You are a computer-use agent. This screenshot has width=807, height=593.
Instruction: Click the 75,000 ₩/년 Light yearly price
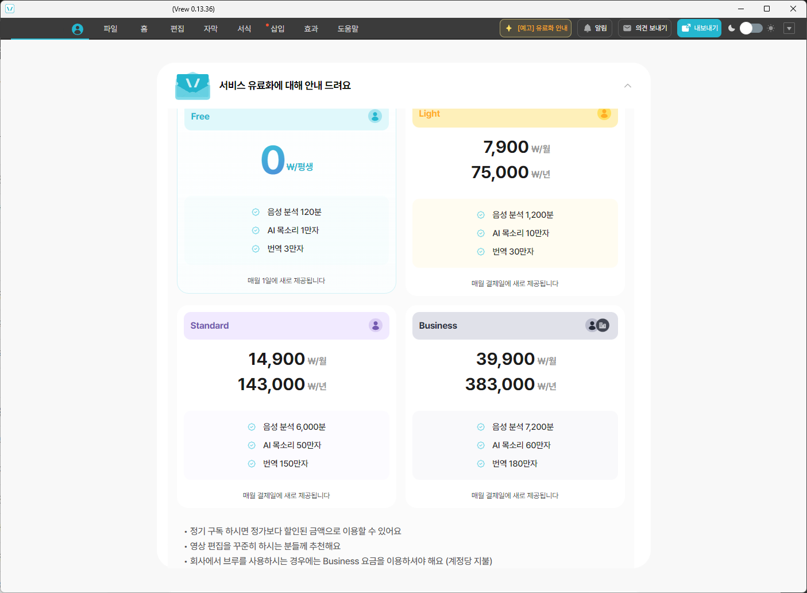tap(511, 172)
